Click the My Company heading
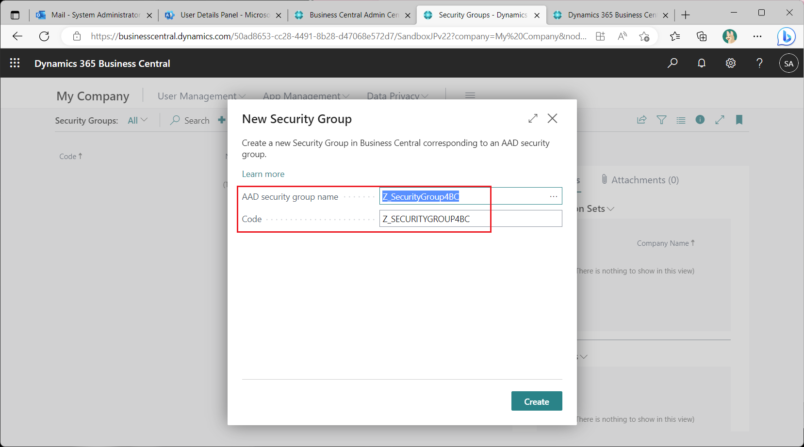 [93, 96]
